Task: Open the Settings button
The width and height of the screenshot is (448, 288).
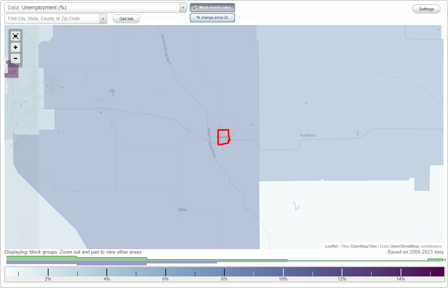Action: 426,9
